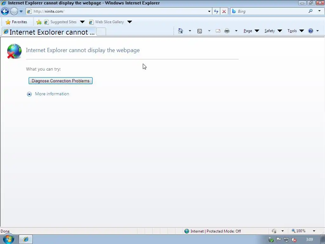Expand the Print options dropdown arrow
This screenshot has width=325, height=244.
236,31
